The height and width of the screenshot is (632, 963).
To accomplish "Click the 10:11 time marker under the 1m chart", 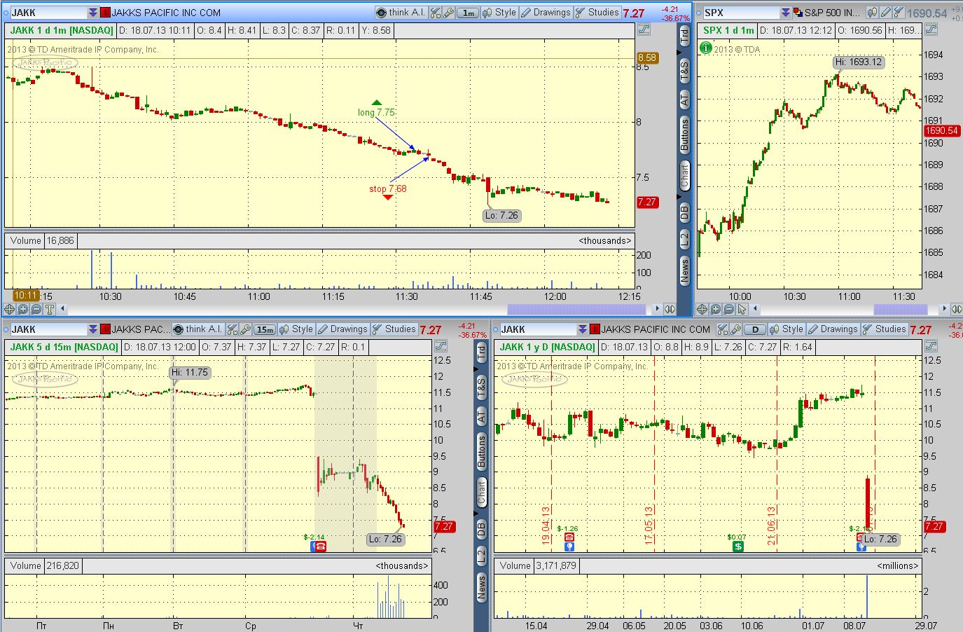I will click(25, 296).
